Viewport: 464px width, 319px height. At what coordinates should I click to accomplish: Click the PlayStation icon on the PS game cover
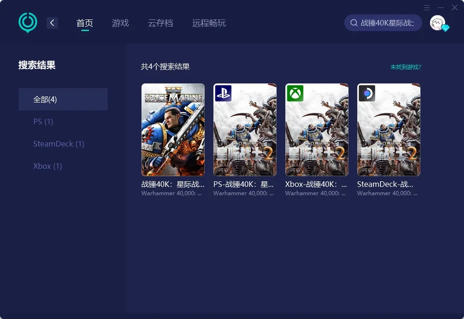223,93
